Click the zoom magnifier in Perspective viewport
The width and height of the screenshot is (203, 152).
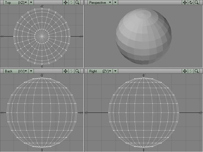point(197,2)
